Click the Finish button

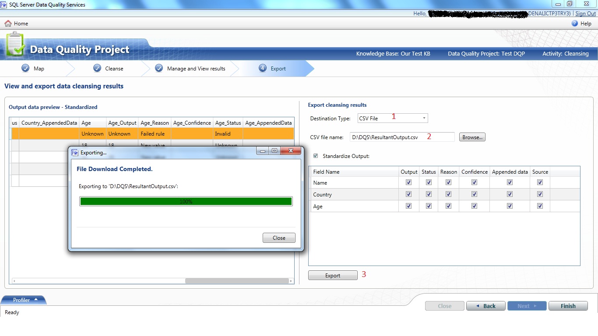click(568, 306)
